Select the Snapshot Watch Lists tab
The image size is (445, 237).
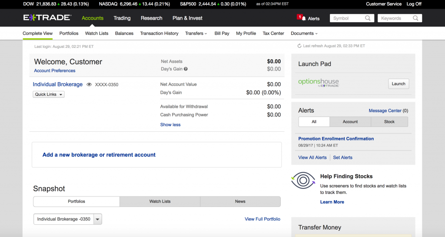[x=160, y=201]
